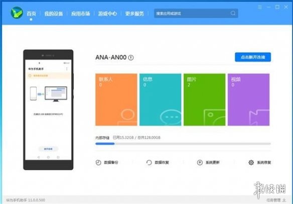Open the teal 信息 messages tile
The image size is (293, 204).
[161, 99]
